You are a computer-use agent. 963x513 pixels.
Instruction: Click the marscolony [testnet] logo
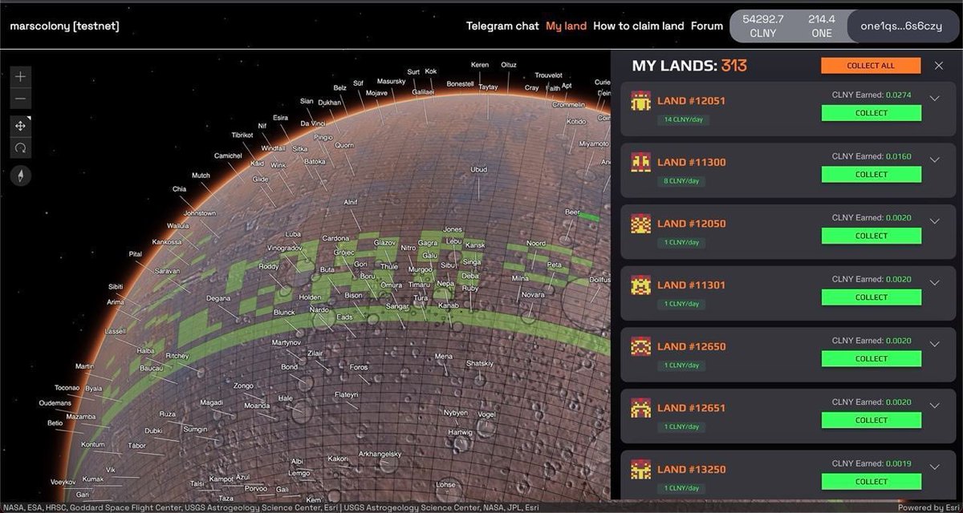[x=65, y=26]
